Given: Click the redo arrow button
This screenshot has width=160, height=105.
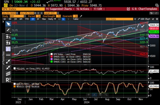Looking at the screenshot, I should click(156, 13).
